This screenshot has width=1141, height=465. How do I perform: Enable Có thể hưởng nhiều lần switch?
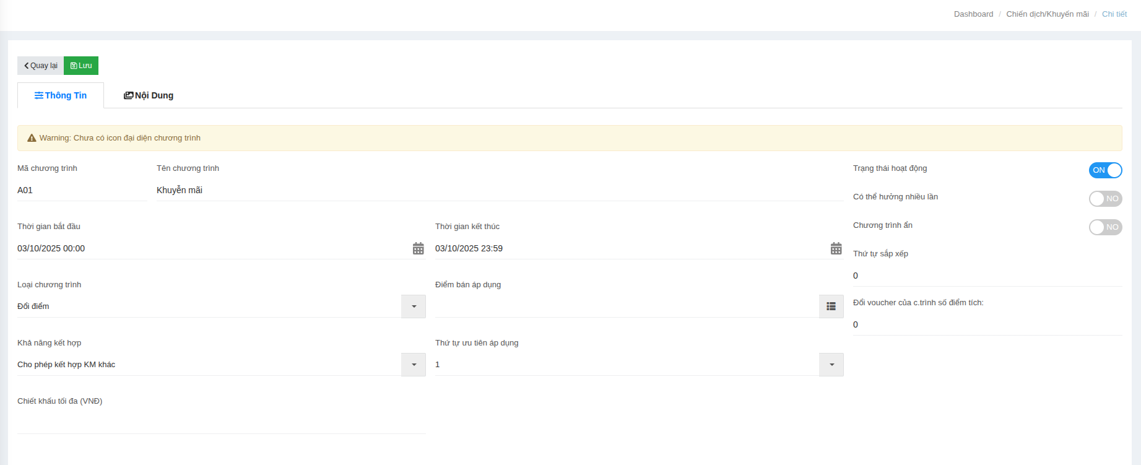pos(1105,199)
